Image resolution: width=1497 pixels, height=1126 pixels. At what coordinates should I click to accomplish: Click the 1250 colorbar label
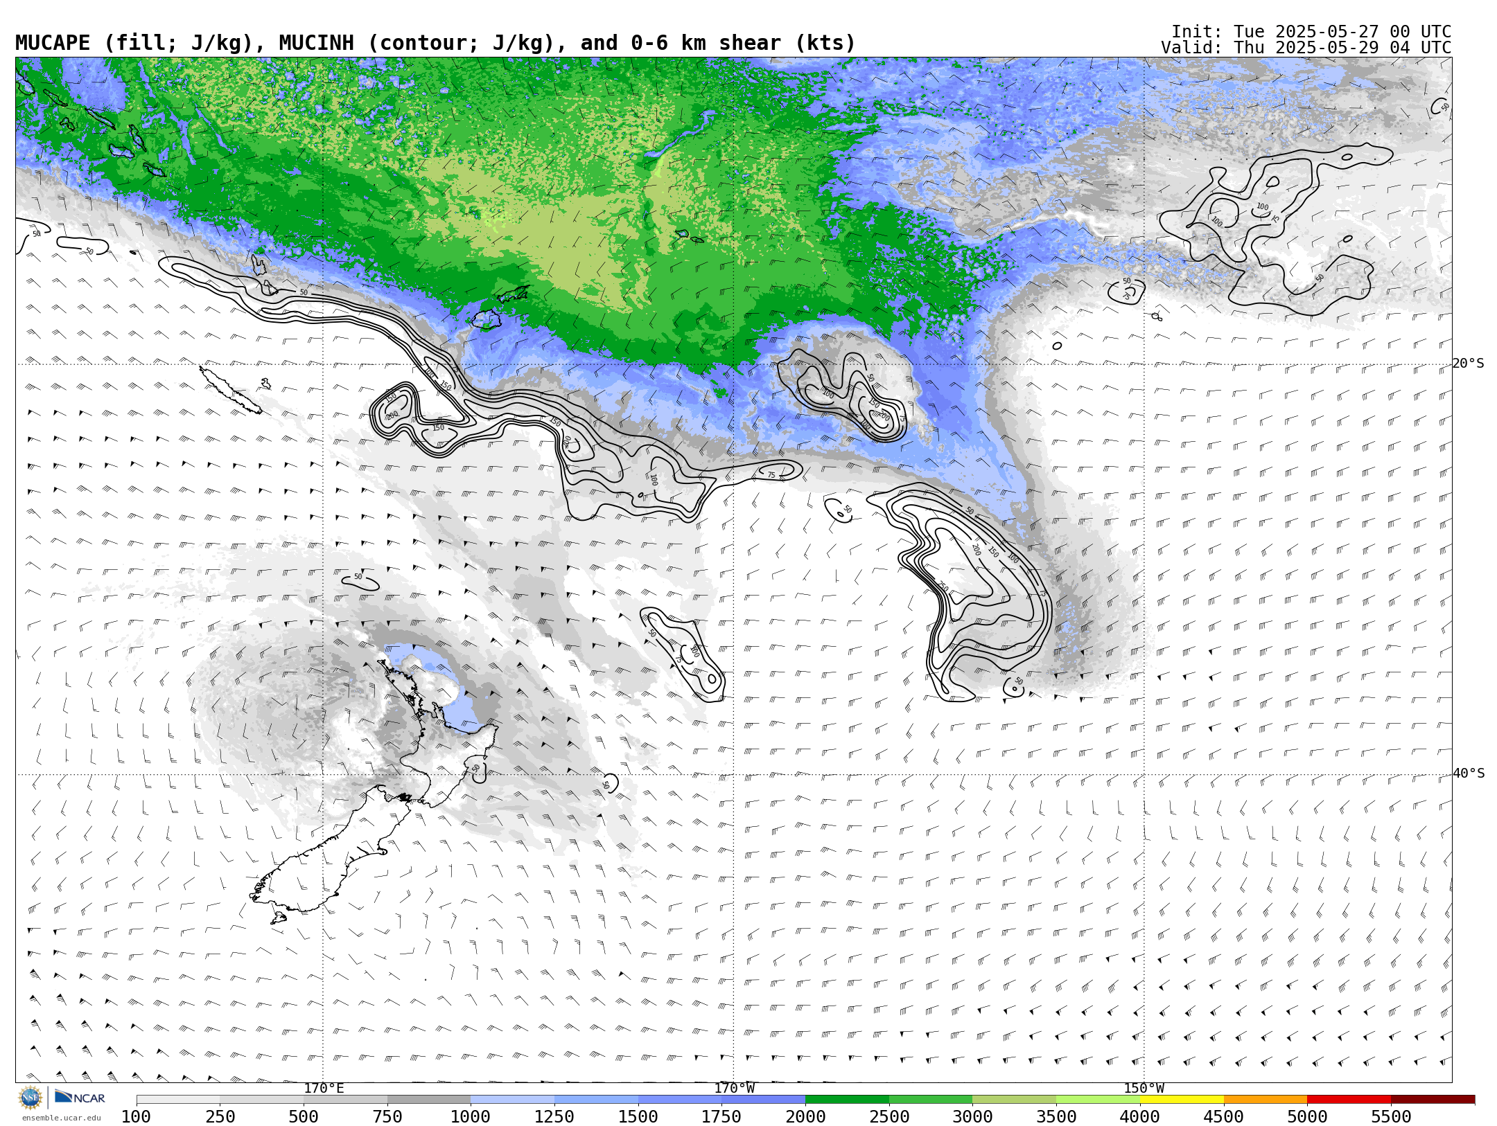pyautogui.click(x=554, y=1117)
